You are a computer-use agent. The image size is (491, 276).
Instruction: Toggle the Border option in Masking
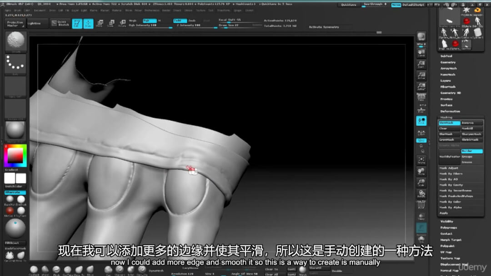(471, 151)
